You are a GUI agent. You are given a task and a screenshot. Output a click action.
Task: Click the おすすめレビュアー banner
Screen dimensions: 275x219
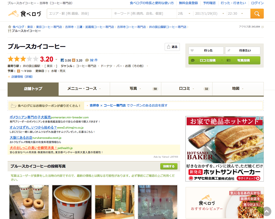(225, 203)
